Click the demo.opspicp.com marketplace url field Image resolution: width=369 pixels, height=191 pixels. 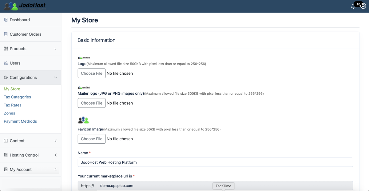click(225, 186)
